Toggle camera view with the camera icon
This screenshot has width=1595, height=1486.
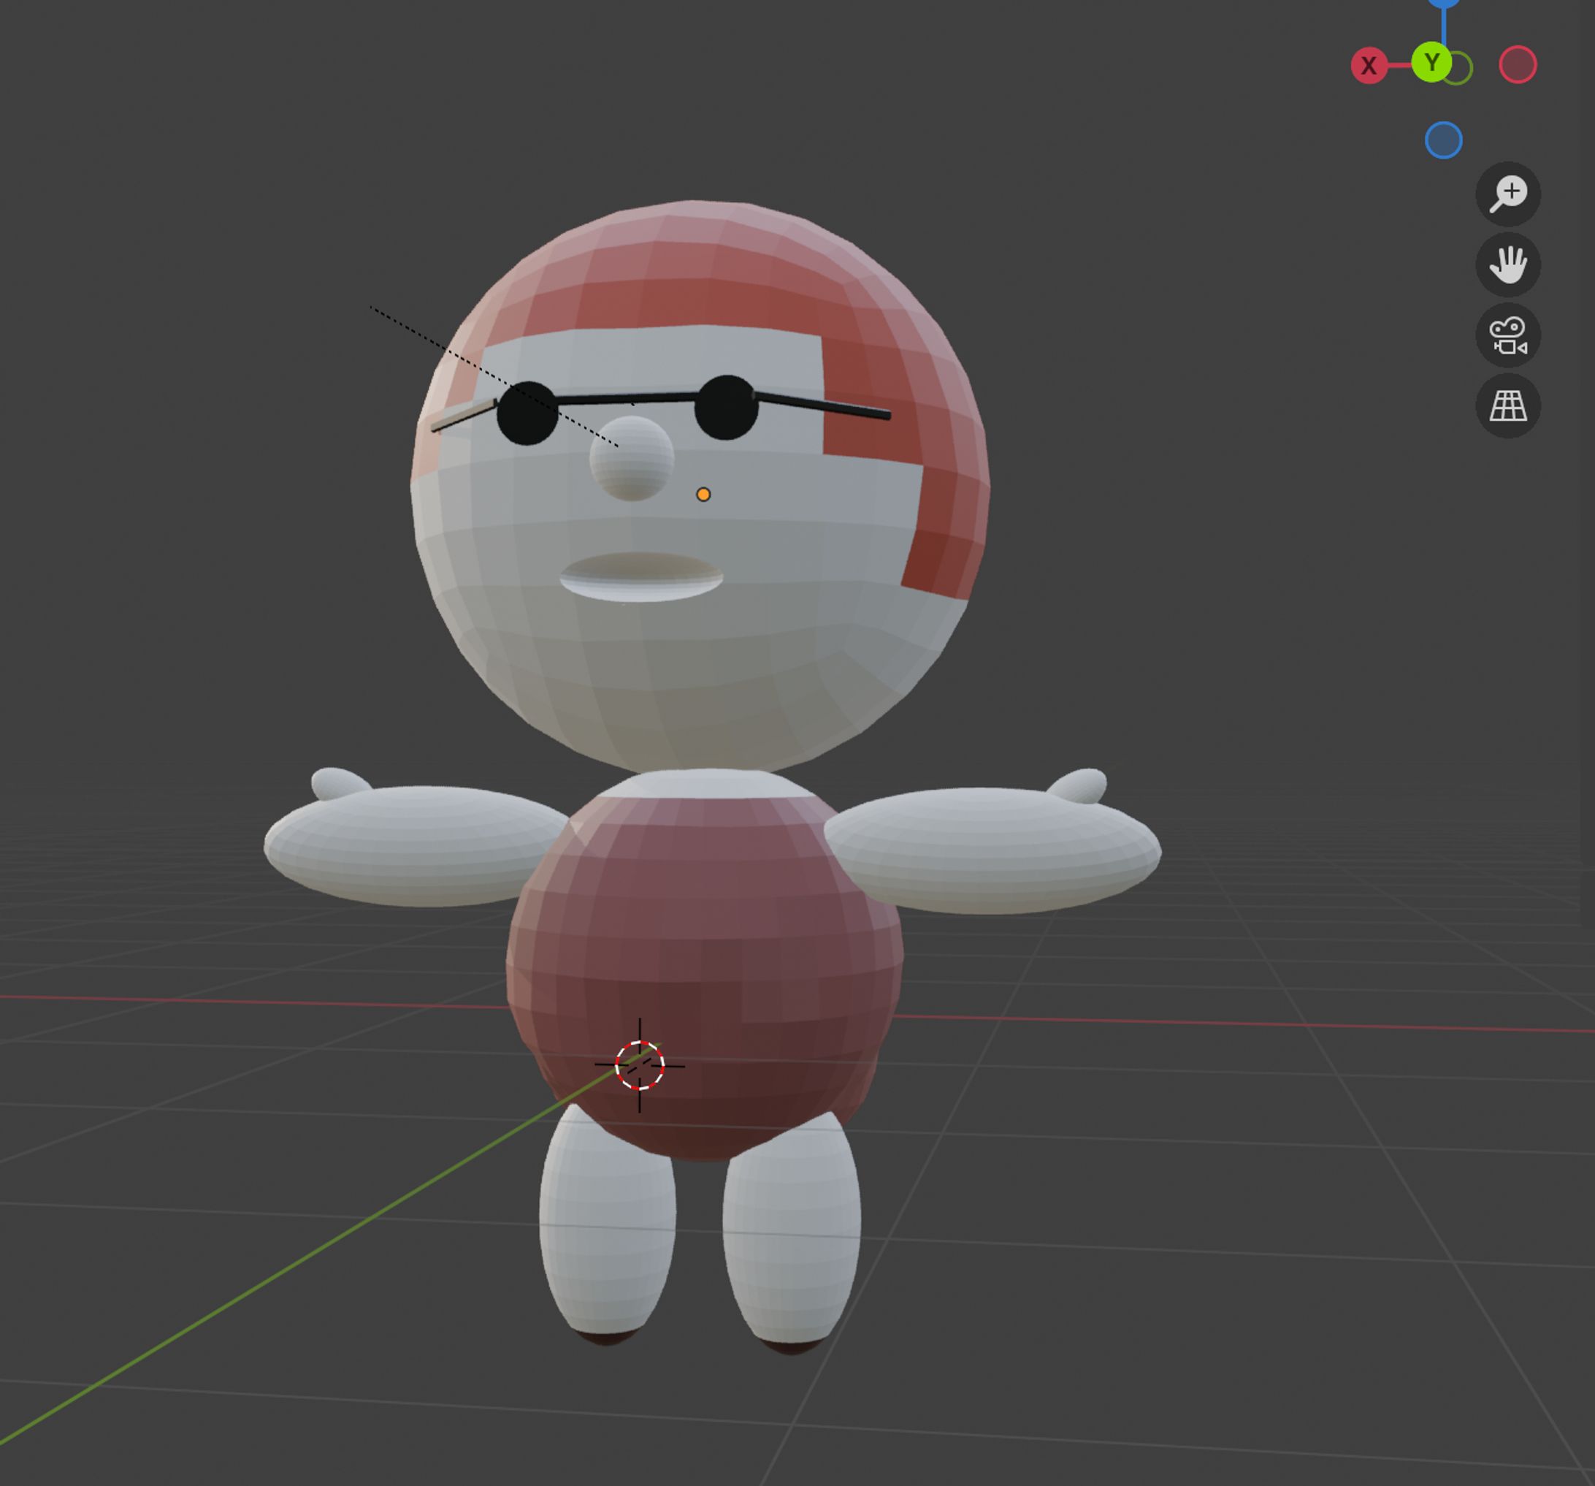(1507, 335)
